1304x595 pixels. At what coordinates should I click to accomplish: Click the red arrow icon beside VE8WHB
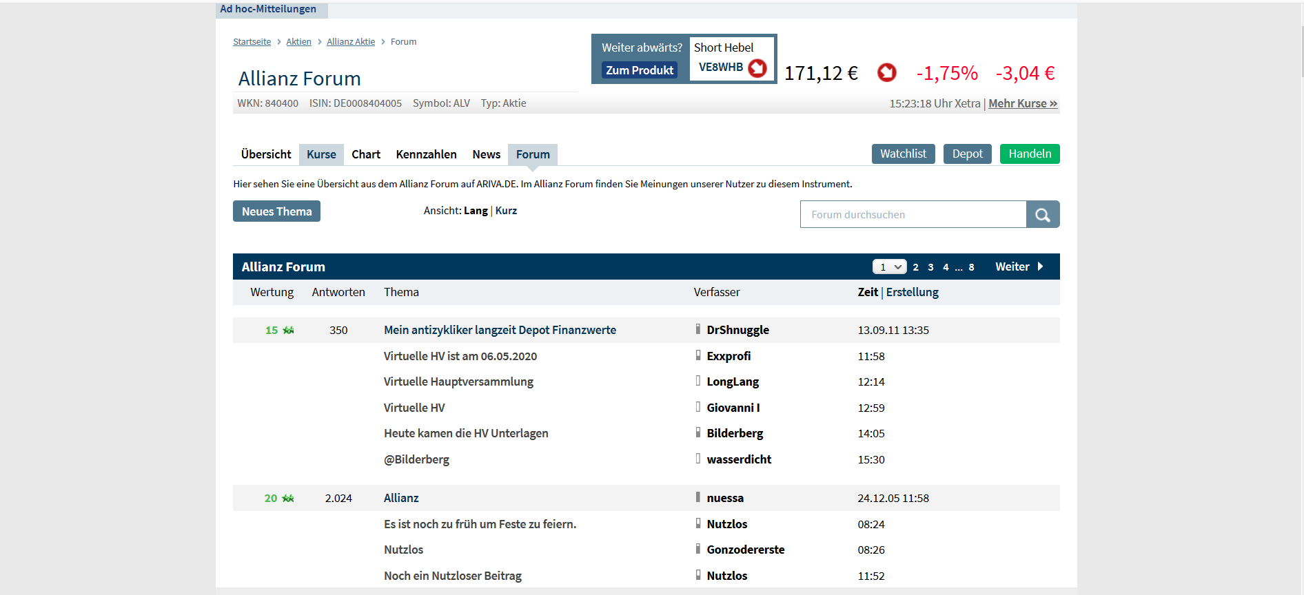point(757,67)
